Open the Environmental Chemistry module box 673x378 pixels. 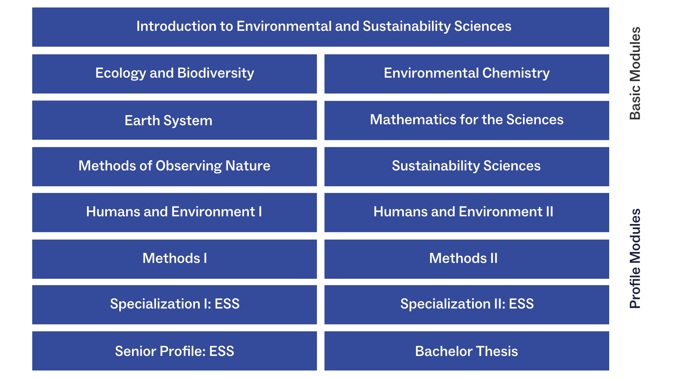(467, 73)
